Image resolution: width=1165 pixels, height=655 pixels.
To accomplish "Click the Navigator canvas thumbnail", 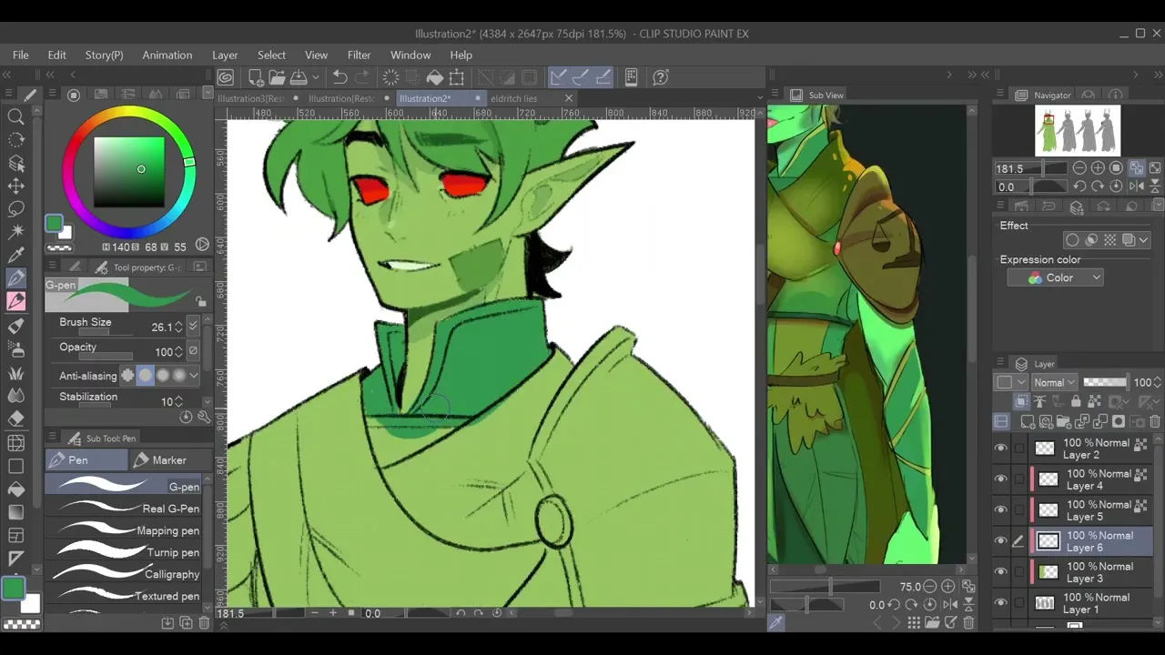I will click(x=1078, y=130).
